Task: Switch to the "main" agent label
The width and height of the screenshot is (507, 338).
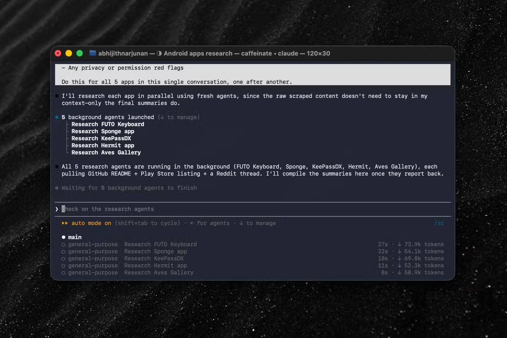Action: tap(75, 237)
